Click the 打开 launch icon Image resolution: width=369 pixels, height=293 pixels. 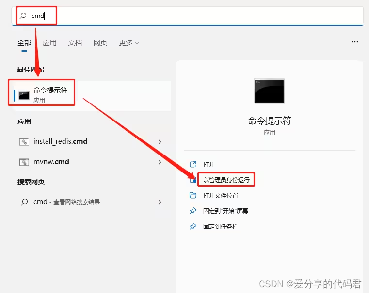[x=193, y=164]
